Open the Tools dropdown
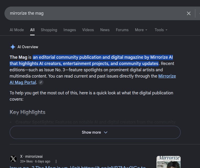Screen dimensions: 200x168 click(x=161, y=30)
